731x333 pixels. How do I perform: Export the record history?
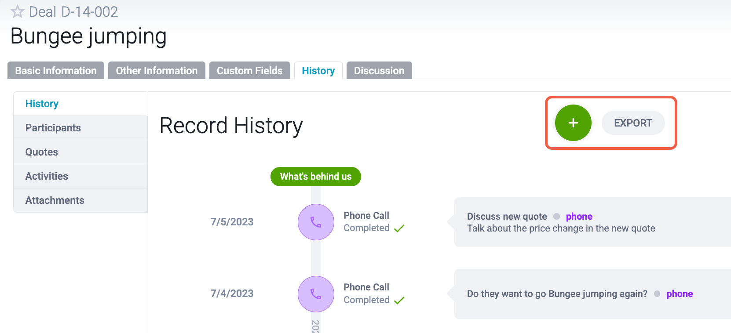click(x=633, y=123)
